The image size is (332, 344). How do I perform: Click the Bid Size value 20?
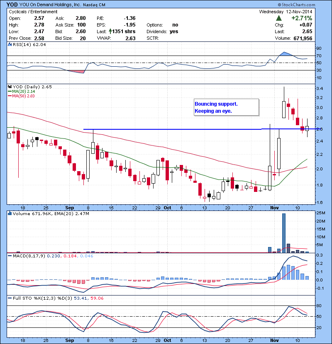point(83,38)
